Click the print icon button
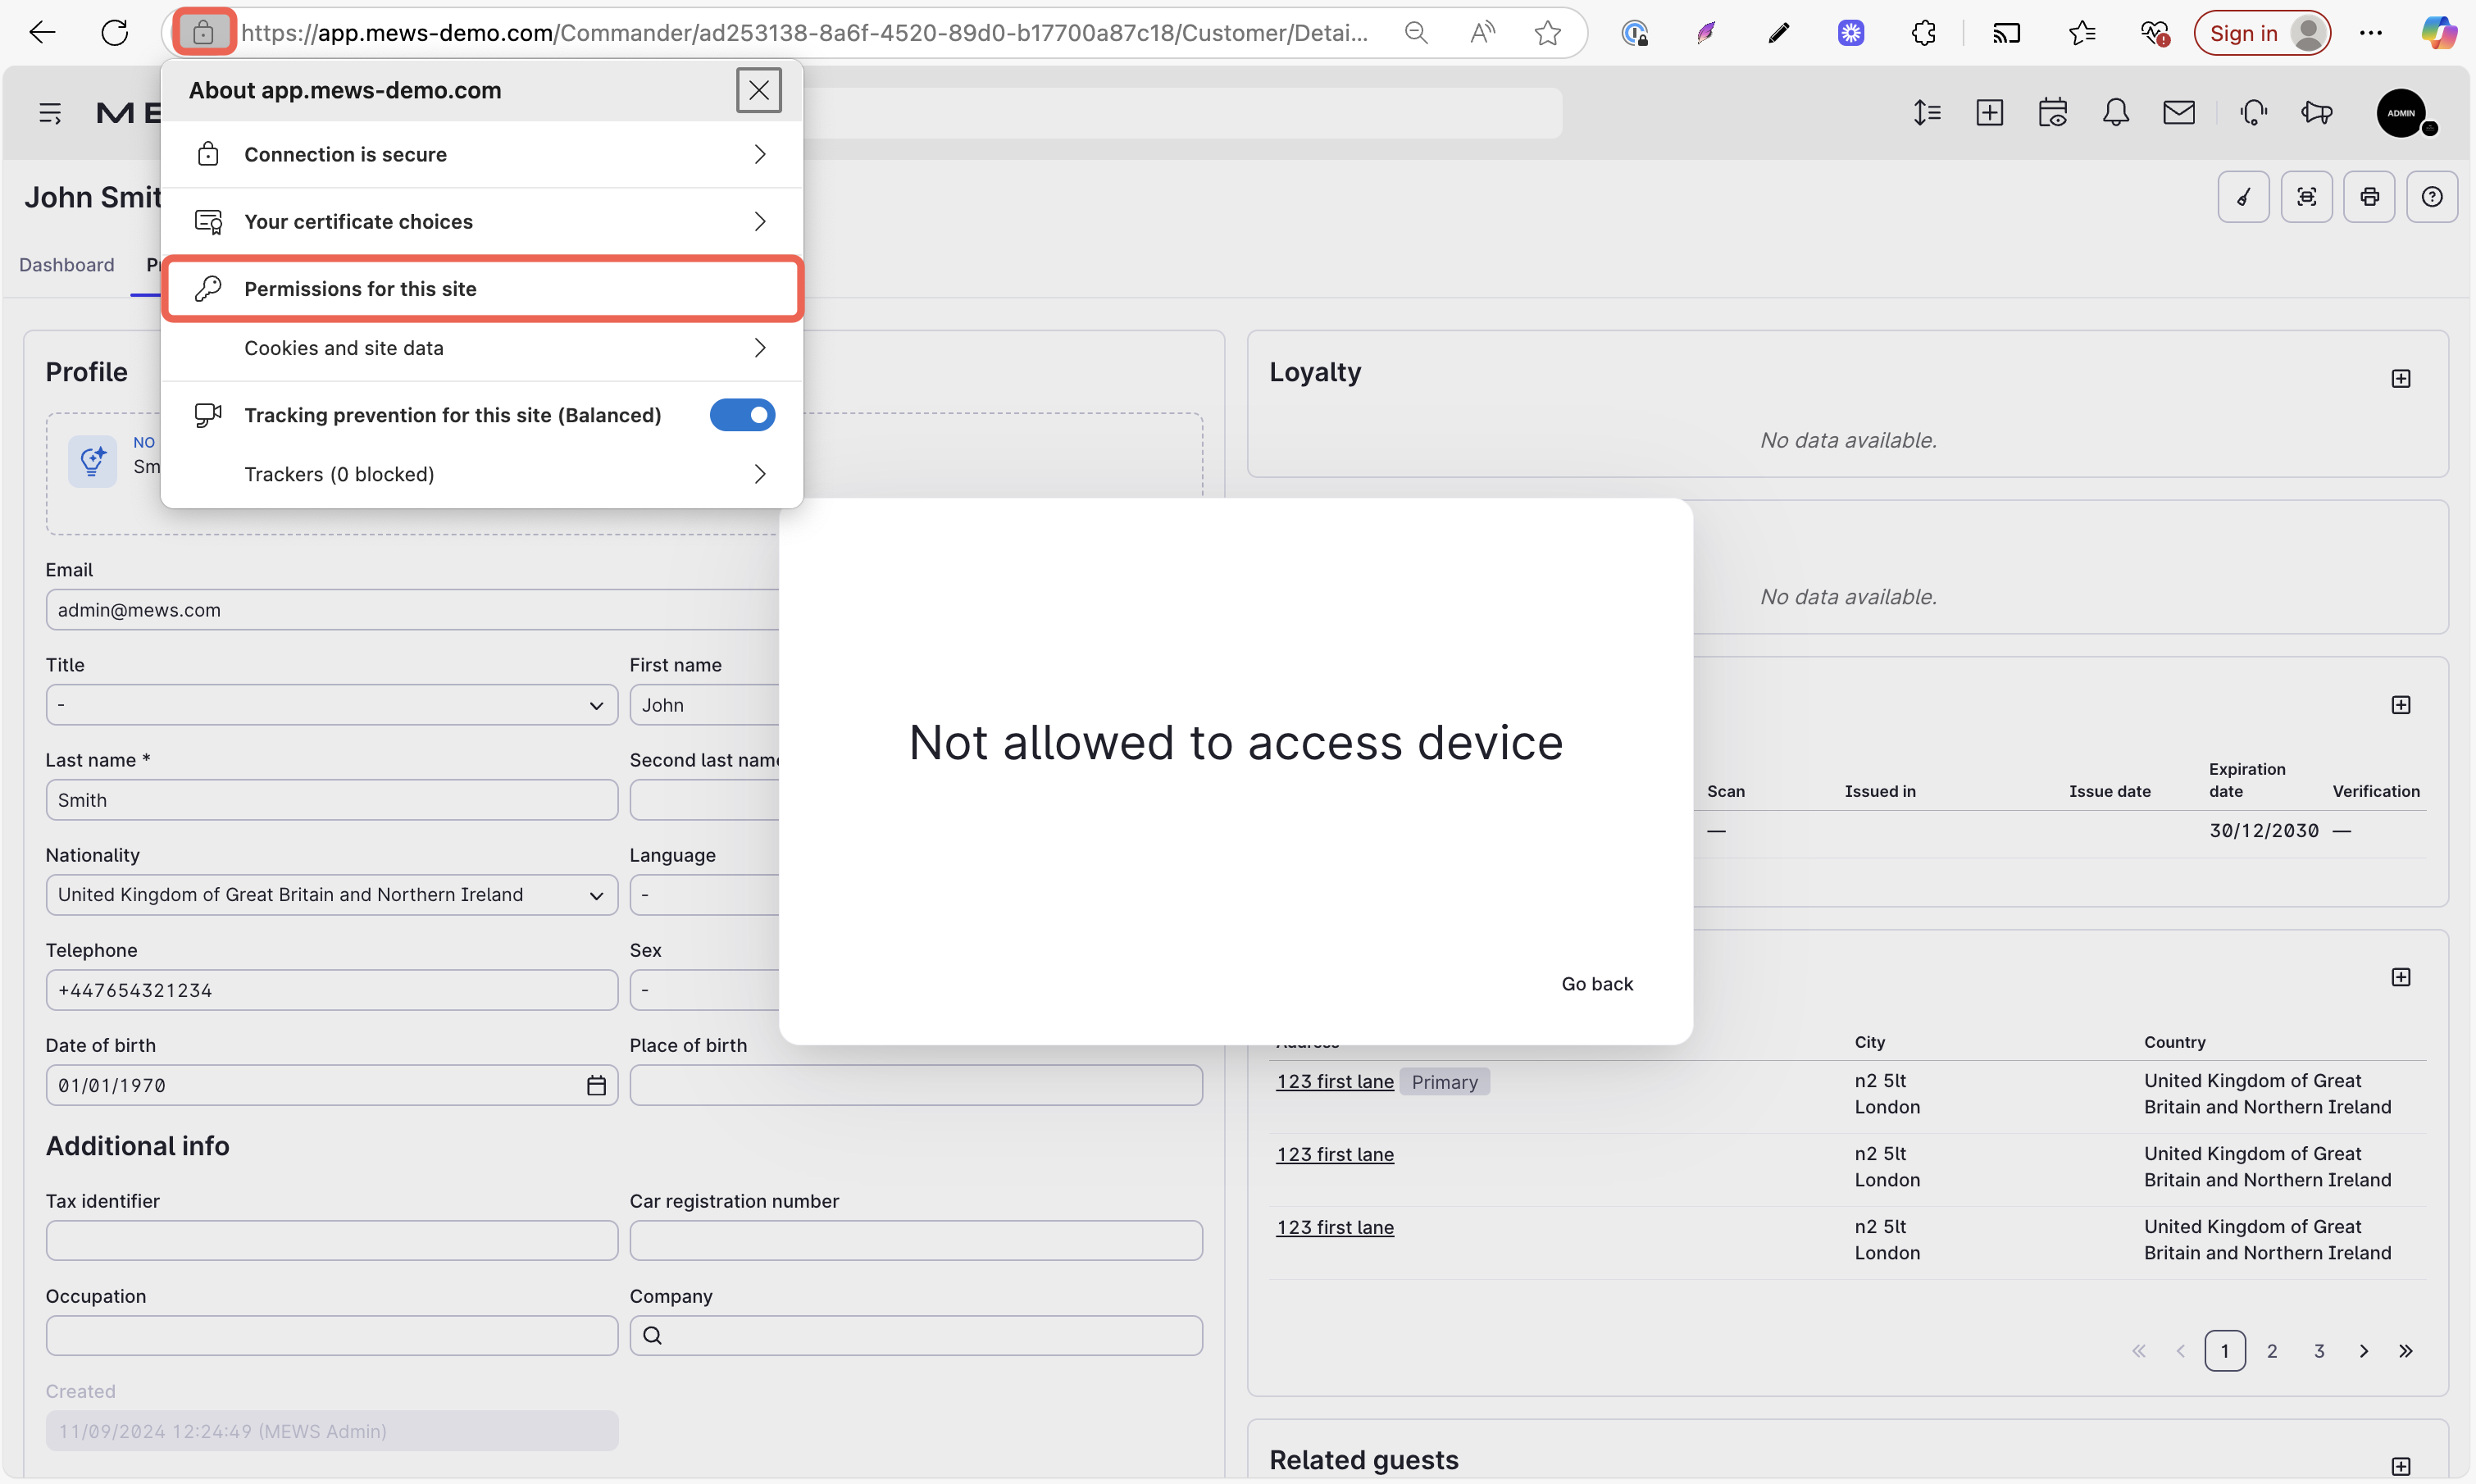 (x=2369, y=197)
